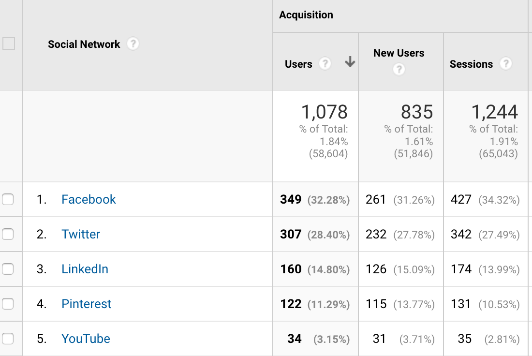This screenshot has height=356, width=532.
Task: Check the YouTube row checkbox
Action: (x=8, y=339)
